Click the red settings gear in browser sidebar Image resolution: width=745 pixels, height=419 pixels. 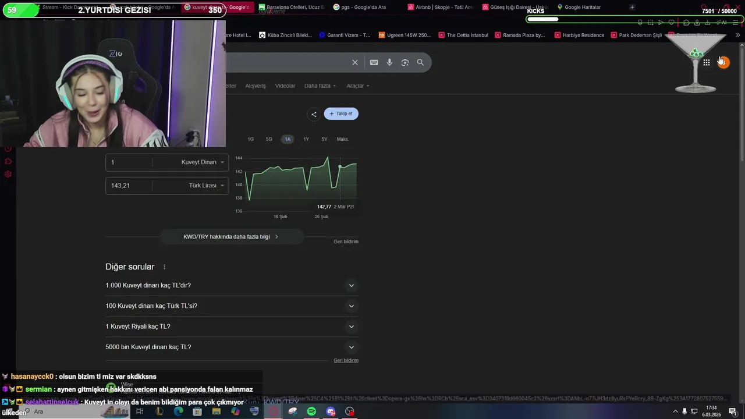8,174
